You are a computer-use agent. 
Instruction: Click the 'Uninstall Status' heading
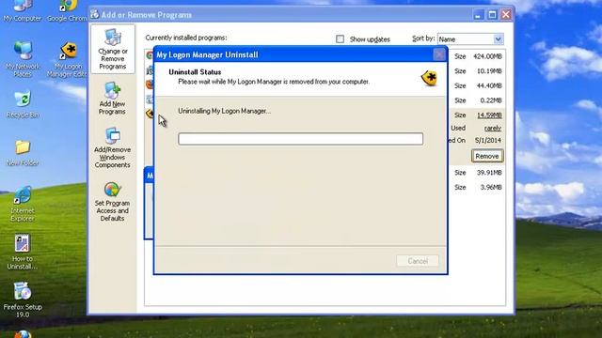[x=195, y=71]
